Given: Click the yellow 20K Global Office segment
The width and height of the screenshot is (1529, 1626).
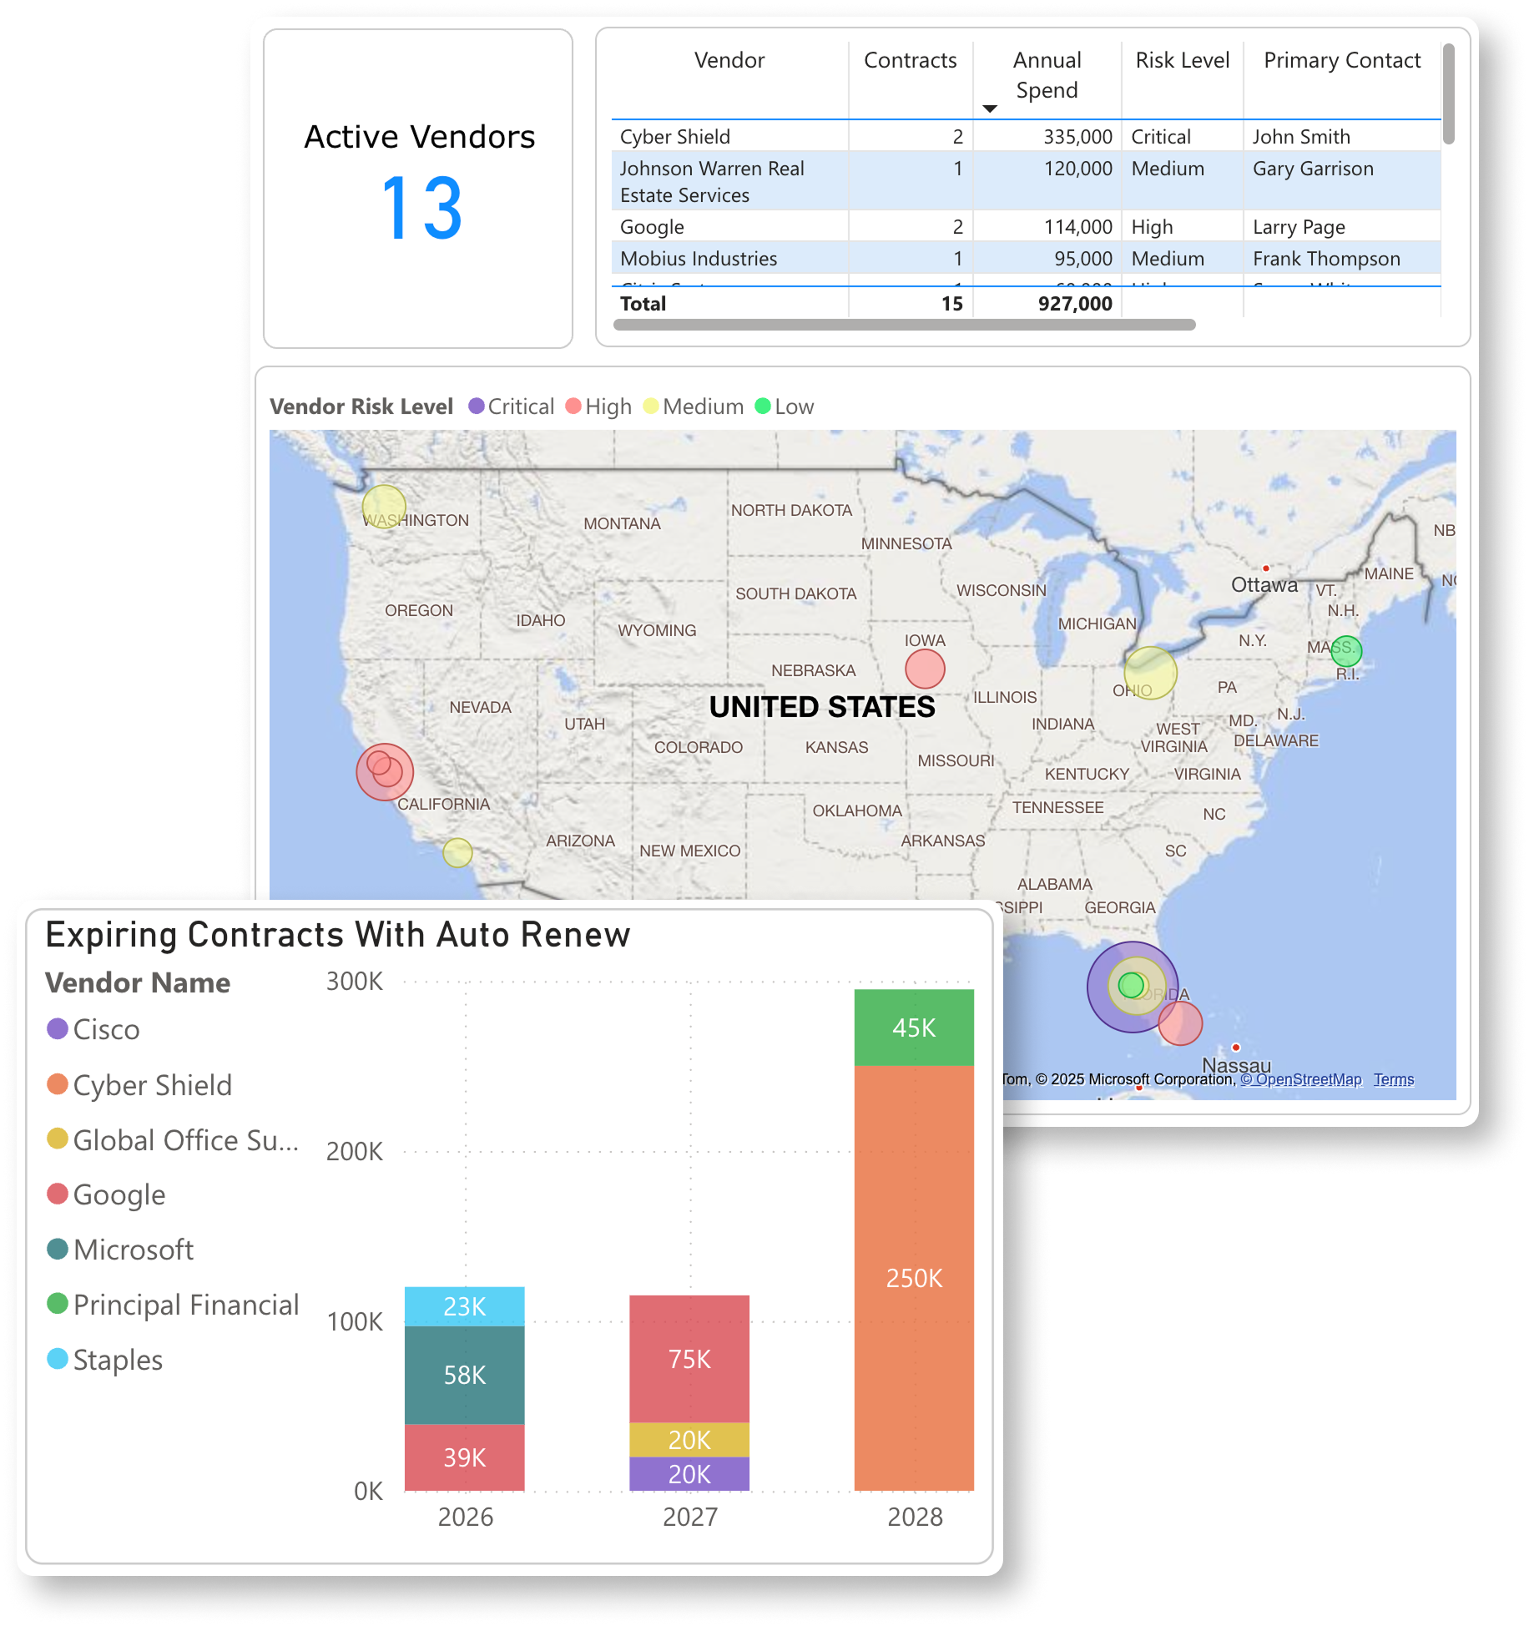Looking at the screenshot, I should click(689, 1440).
